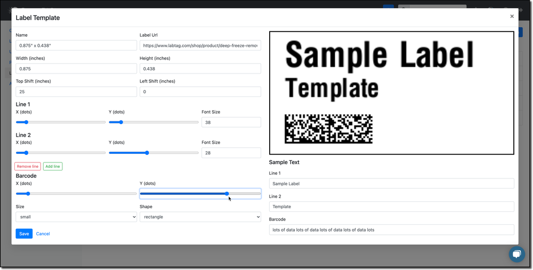The image size is (533, 270).
Task: Open the chat widget icon
Action: [516, 254]
